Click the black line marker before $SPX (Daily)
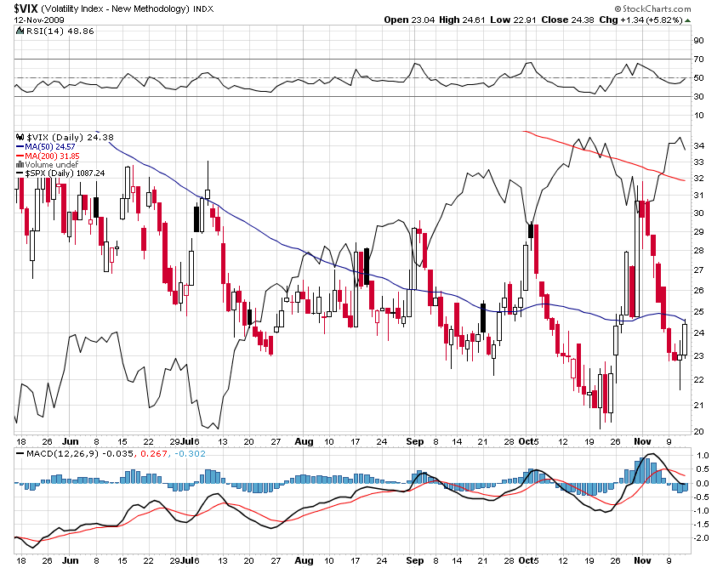The image size is (723, 568). tap(20, 173)
